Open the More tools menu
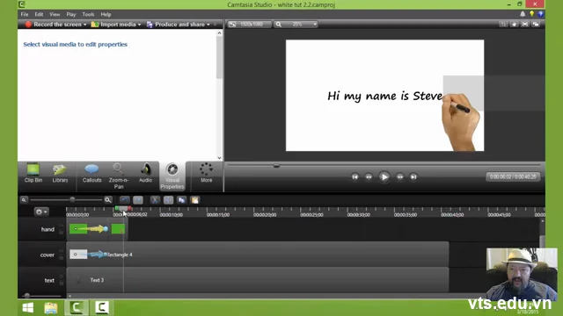The image size is (563, 316). tap(206, 173)
